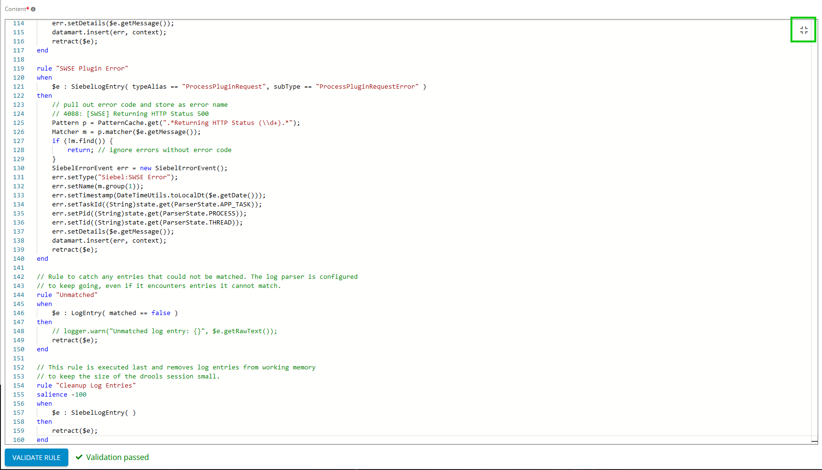Click the Content field label
Image resolution: width=822 pixels, height=470 pixels.
(x=16, y=9)
